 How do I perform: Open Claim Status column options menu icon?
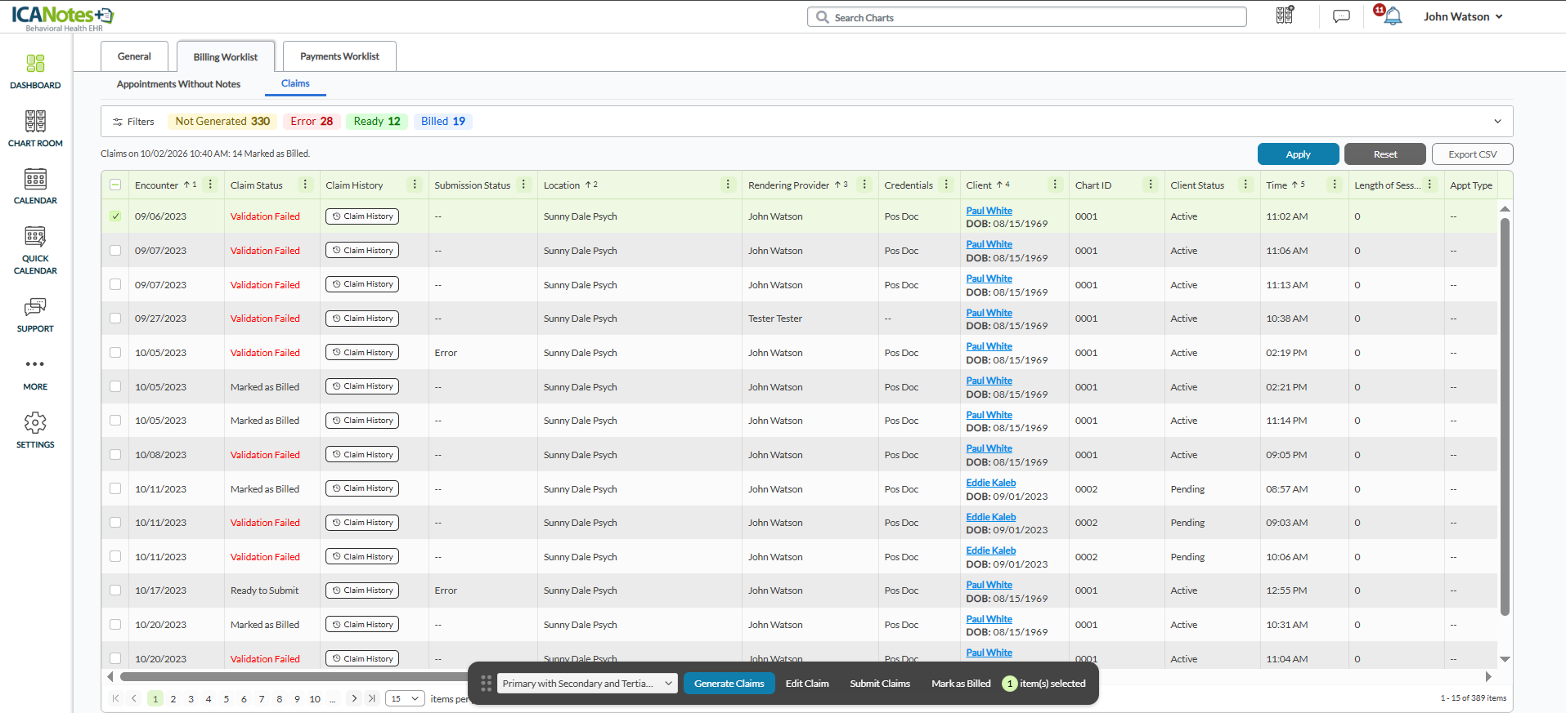[x=306, y=185]
